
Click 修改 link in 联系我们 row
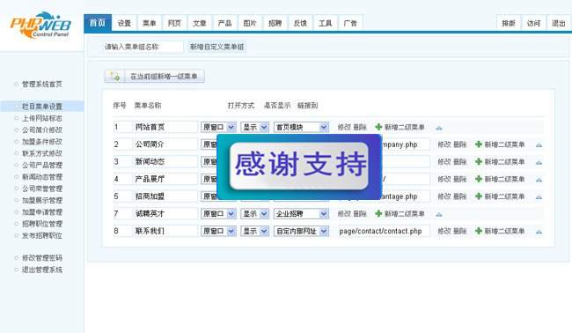(444, 231)
